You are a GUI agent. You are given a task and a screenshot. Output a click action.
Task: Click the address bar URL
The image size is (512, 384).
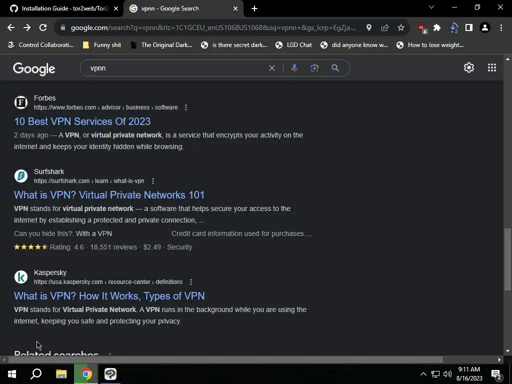[213, 28]
